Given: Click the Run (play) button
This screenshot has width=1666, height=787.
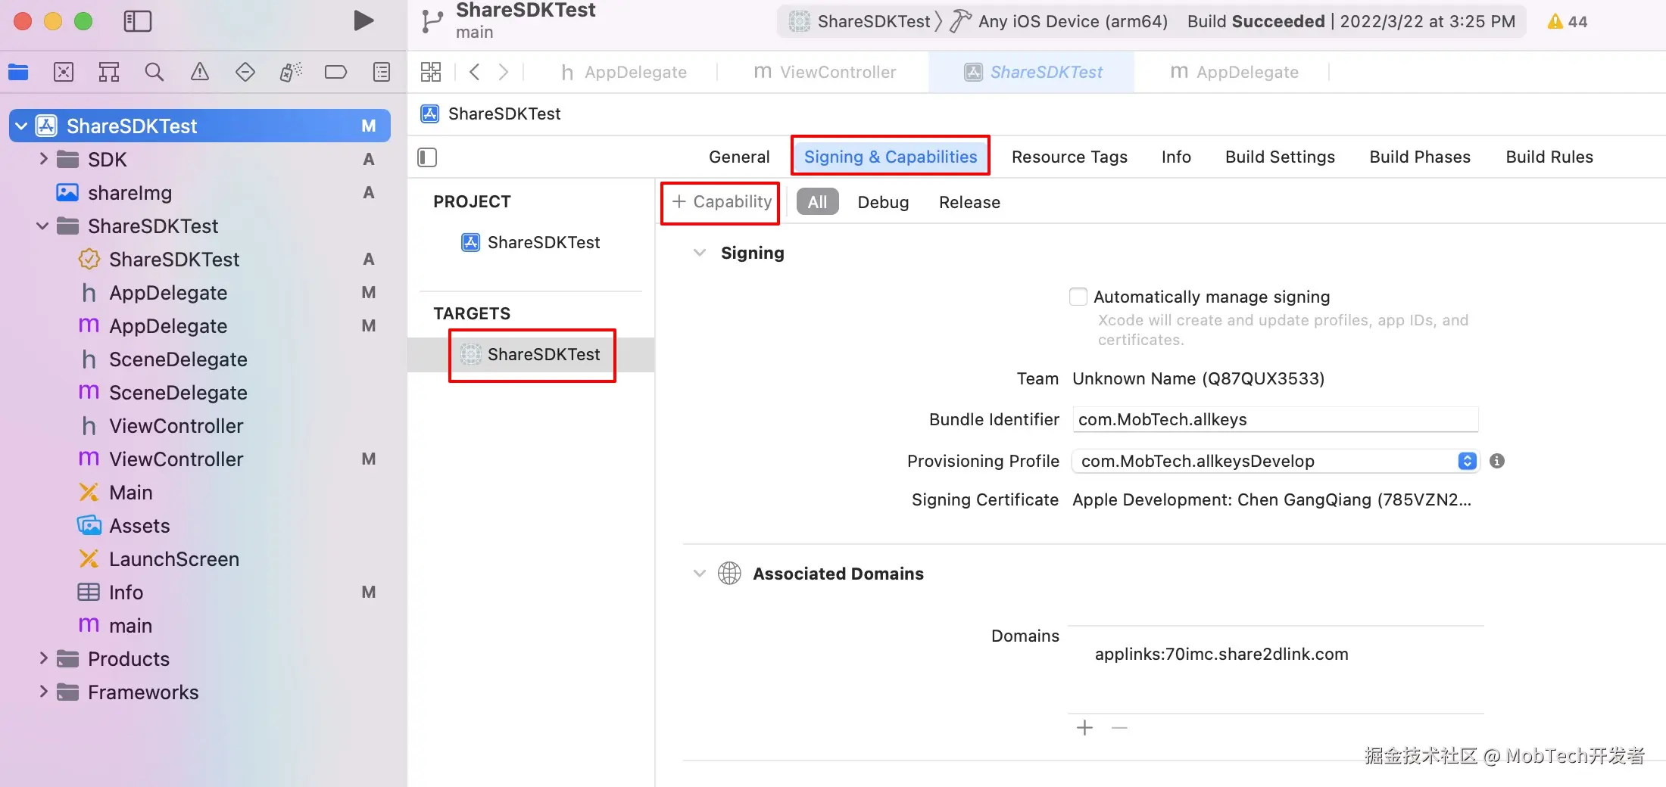Looking at the screenshot, I should click(363, 21).
